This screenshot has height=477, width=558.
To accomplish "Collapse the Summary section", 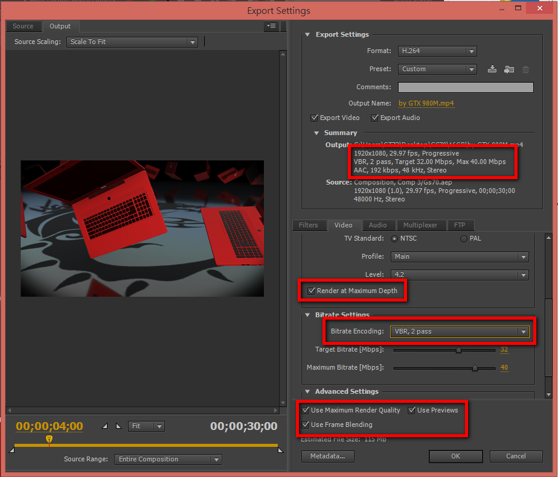I will click(316, 133).
